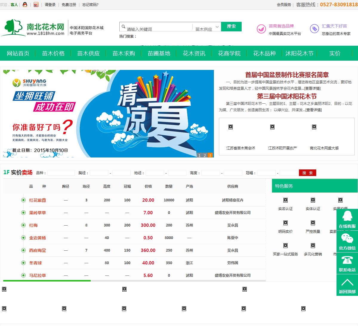Click the Weibo icon in top bar

point(36,4)
